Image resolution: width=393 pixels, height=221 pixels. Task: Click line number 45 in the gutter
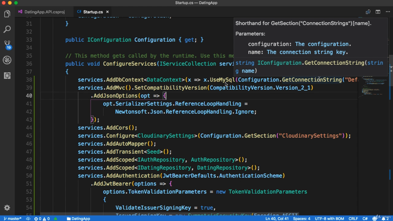[29, 136]
